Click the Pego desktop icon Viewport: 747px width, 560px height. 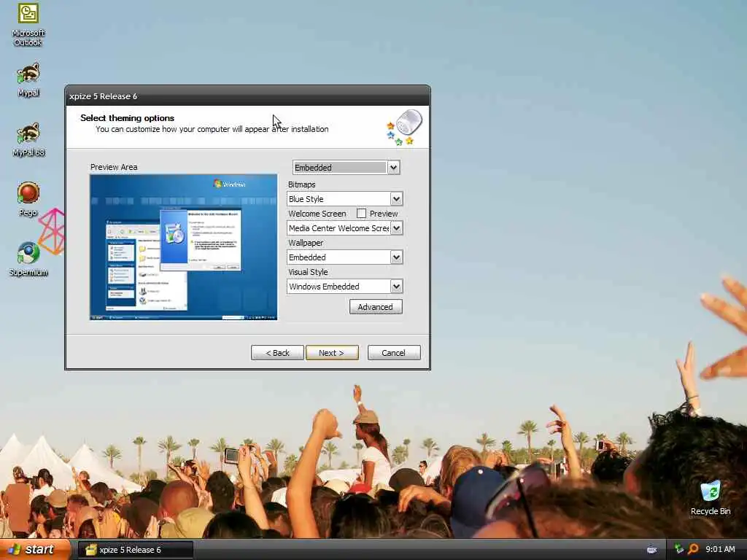pos(28,199)
